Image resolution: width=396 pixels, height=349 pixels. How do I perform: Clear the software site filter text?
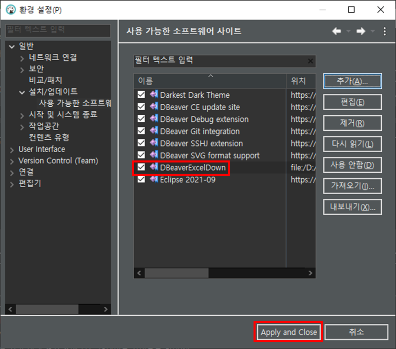pyautogui.click(x=310, y=61)
